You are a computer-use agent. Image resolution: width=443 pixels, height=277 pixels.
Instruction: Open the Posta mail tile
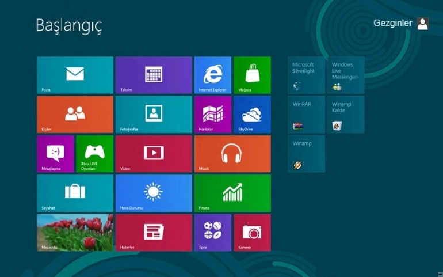click(75, 75)
